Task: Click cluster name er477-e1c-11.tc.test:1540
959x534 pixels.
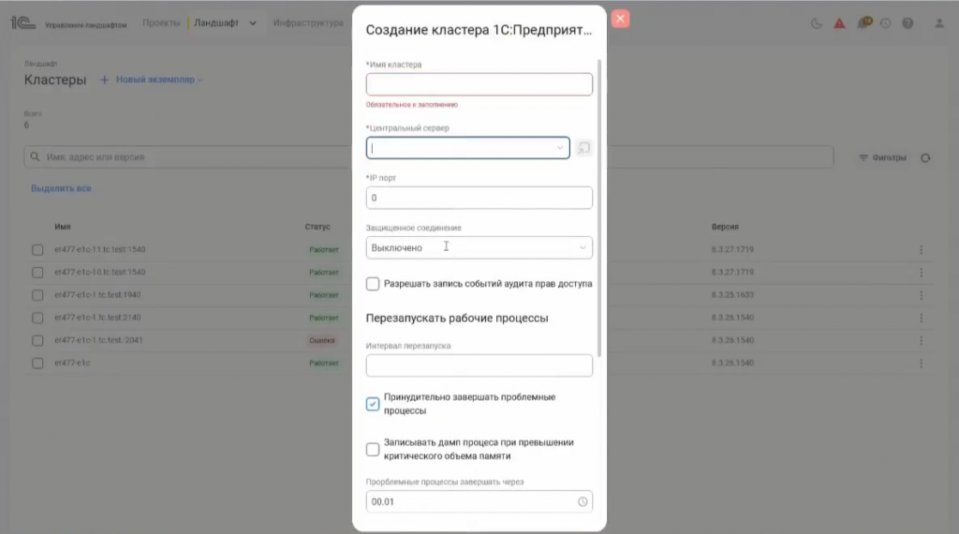Action: 99,249
